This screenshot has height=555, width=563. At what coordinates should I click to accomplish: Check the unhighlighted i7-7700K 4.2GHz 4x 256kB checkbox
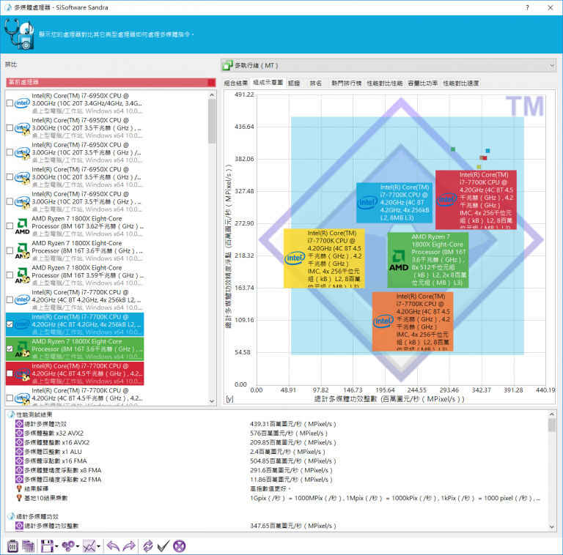(10, 299)
